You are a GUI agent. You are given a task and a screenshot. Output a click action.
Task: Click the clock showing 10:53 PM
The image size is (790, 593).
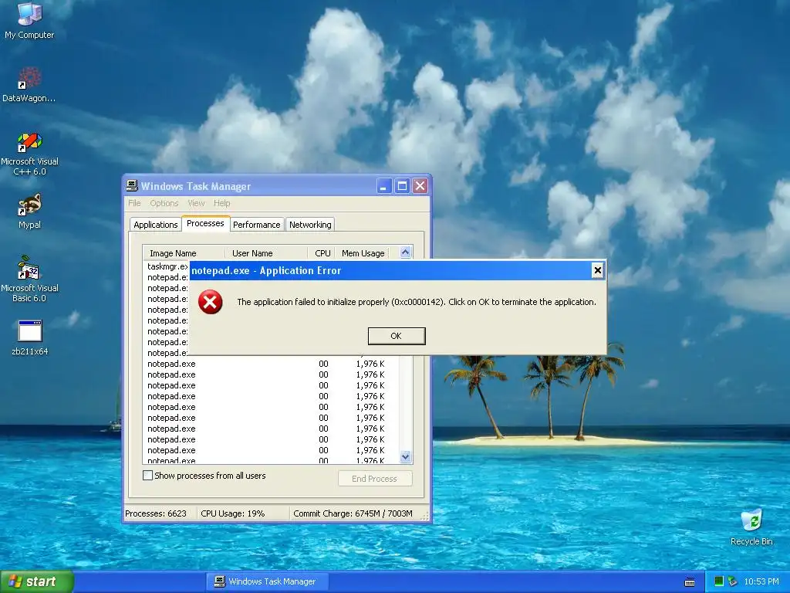pos(761,581)
